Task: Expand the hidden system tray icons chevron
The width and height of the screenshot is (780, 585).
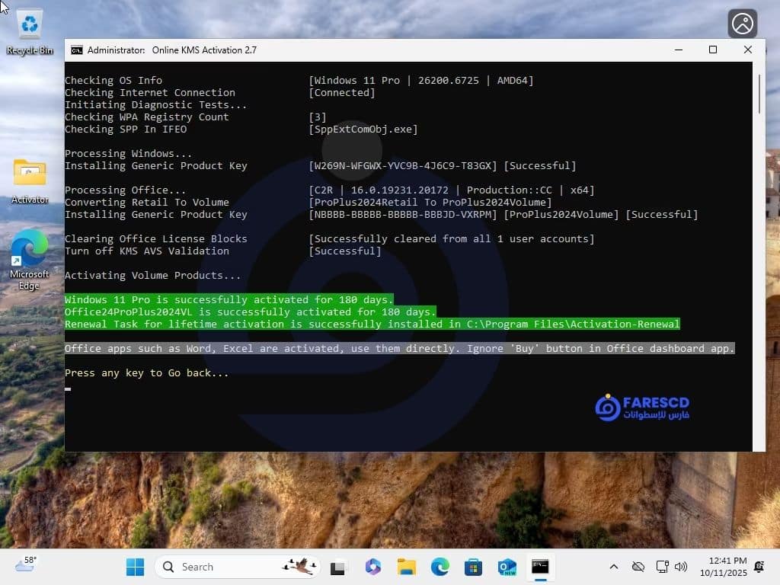Action: point(614,567)
